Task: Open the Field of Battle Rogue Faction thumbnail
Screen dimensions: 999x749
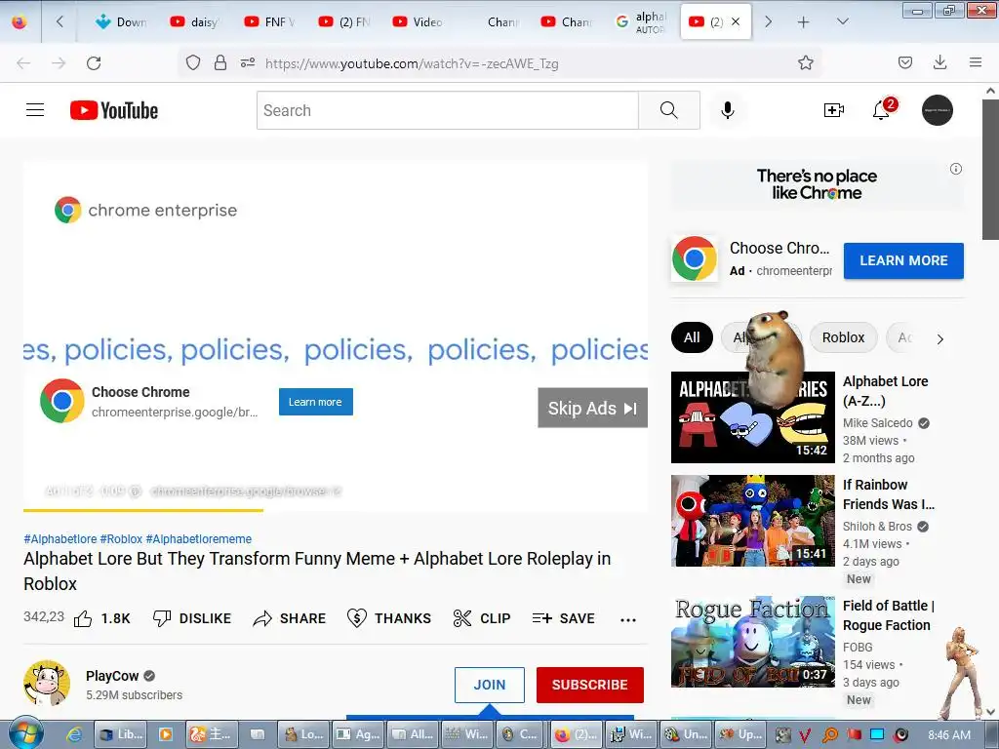Action: pos(752,642)
